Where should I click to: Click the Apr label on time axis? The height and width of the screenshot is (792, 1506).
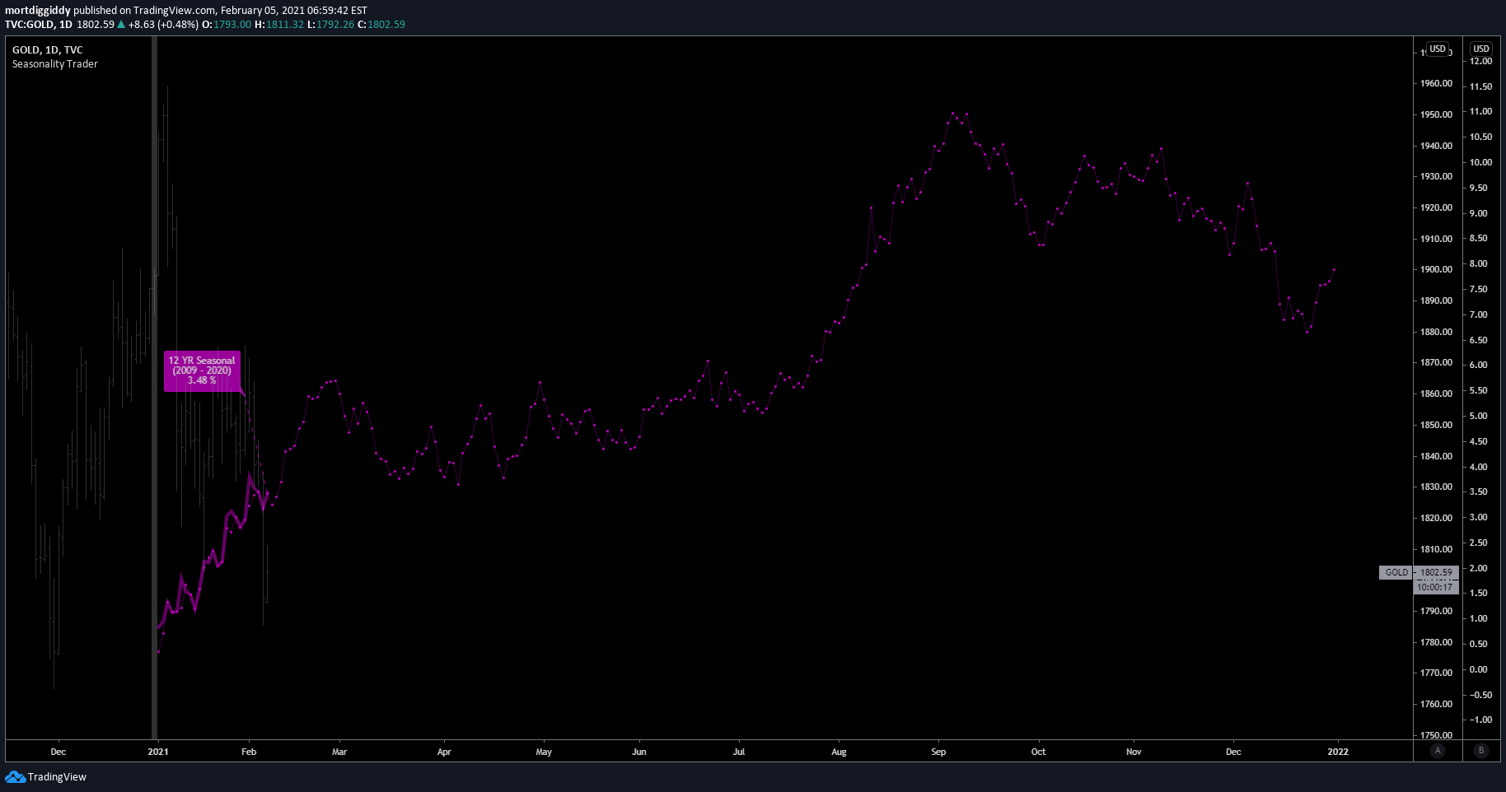tap(444, 752)
